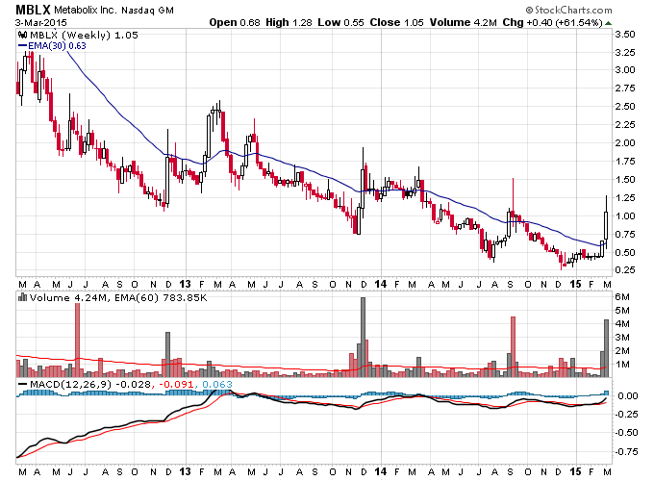Screen dimensions: 654x481
Task: Click the tall red volume bar of September 2014
Action: tap(513, 346)
